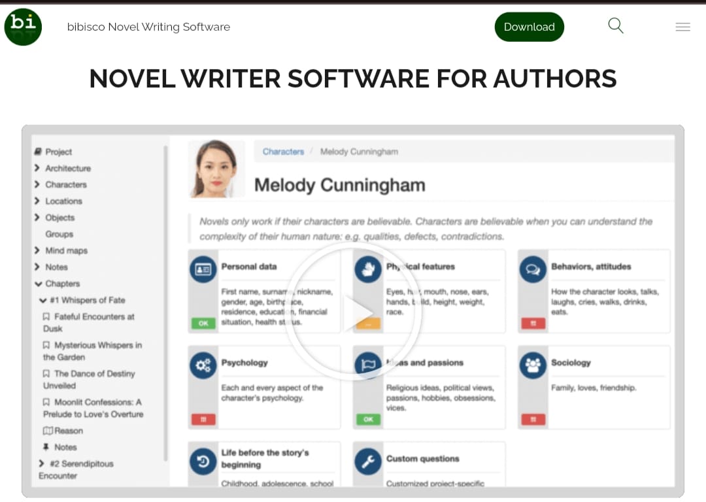Open the hamburger menu icon
This screenshot has width=706, height=502.
[682, 27]
